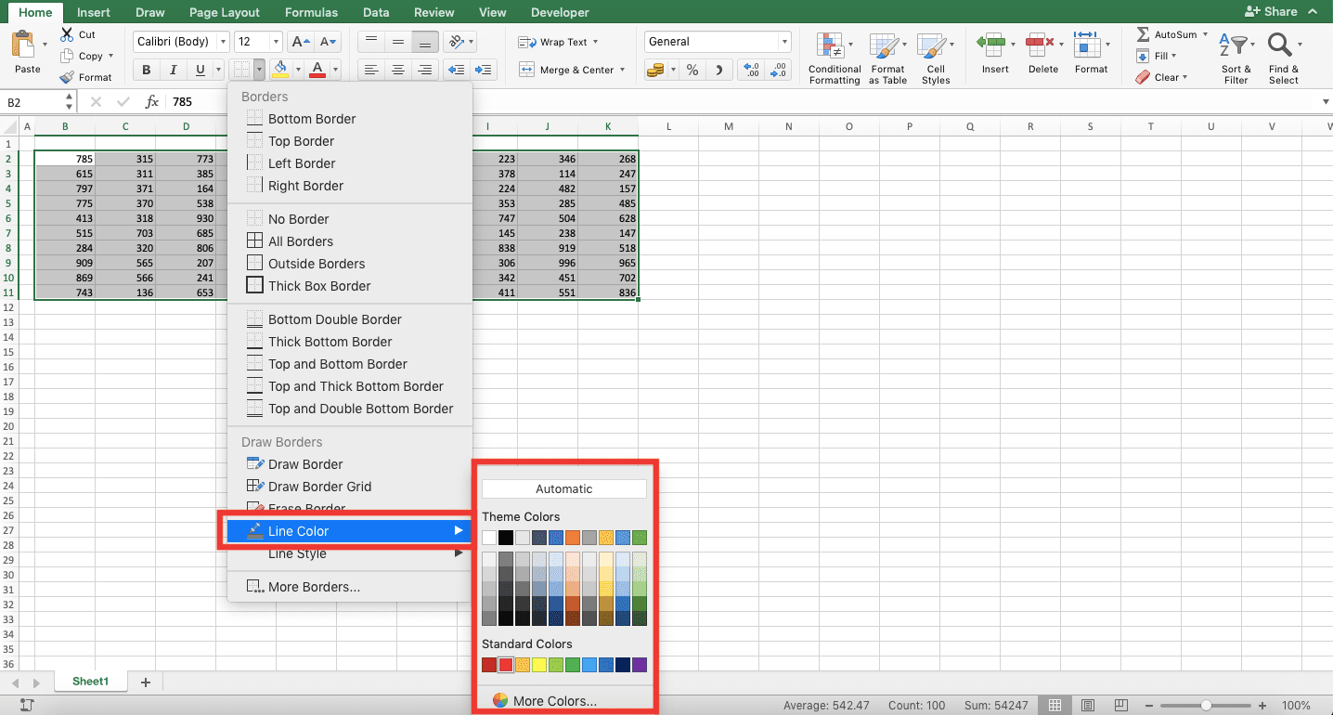1333x715 pixels.
Task: Expand the General number format dropdown
Action: [784, 42]
